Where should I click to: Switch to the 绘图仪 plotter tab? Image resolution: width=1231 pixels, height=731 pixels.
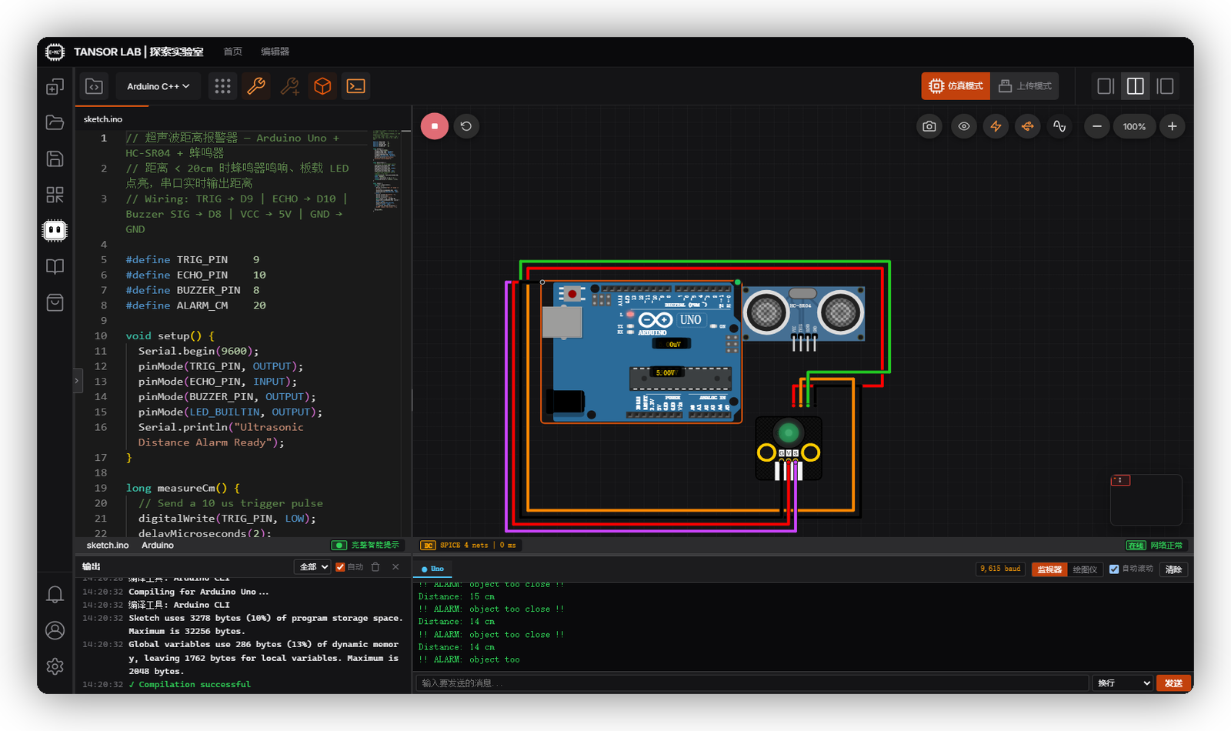1085,569
